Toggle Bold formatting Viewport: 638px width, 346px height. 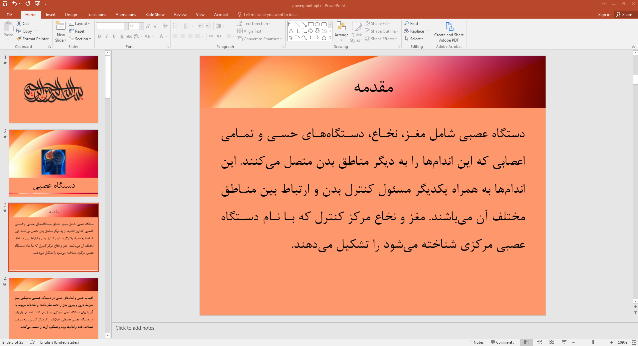click(99, 36)
